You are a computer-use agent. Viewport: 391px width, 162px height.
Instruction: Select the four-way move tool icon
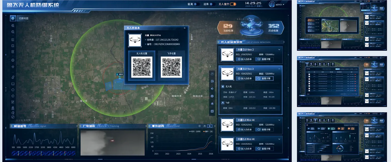(13, 67)
